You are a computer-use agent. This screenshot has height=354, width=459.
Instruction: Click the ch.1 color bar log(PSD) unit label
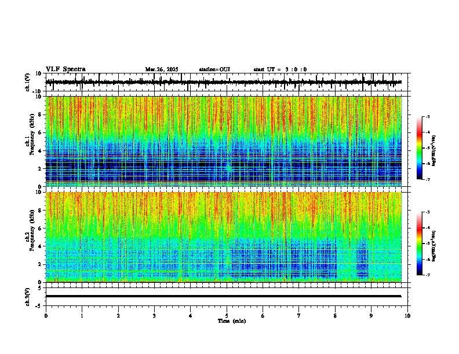tap(434, 151)
